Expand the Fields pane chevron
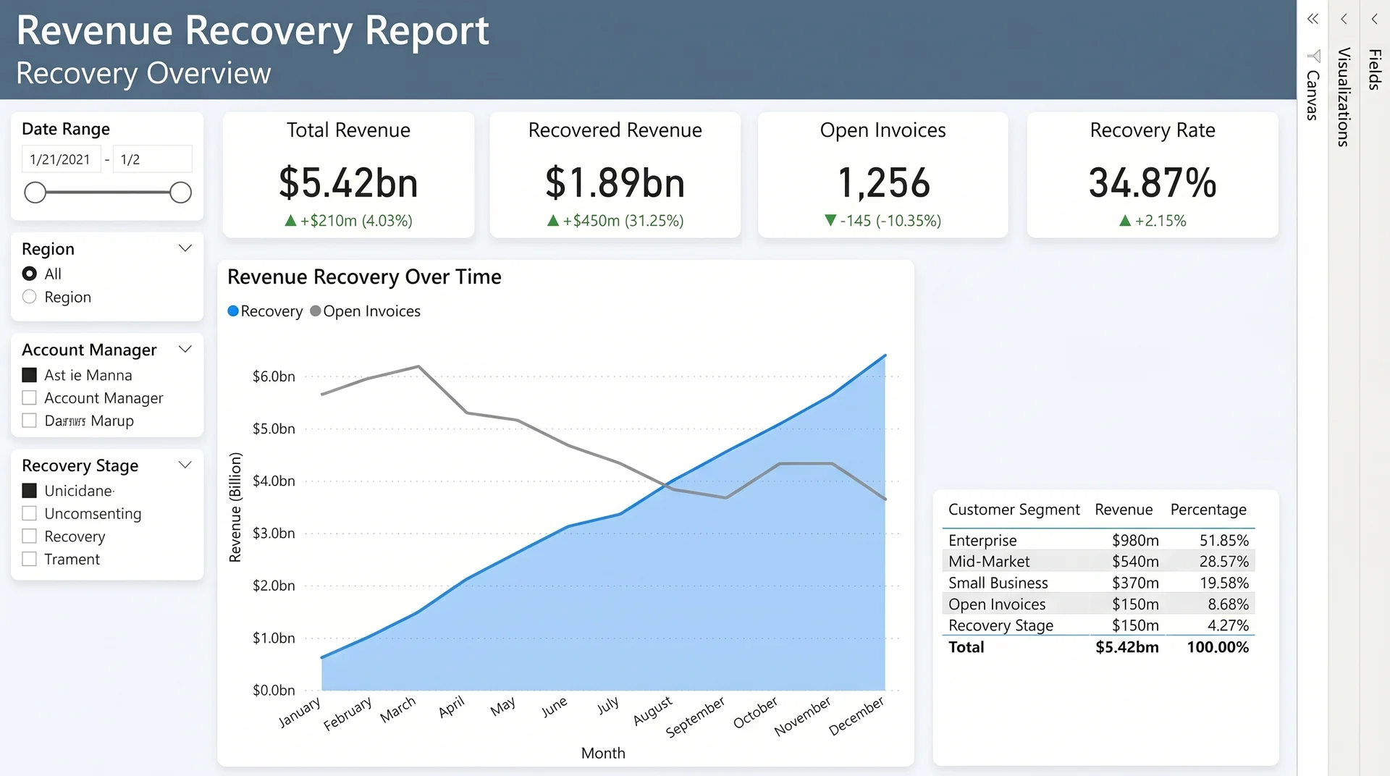1390x776 pixels. point(1374,19)
